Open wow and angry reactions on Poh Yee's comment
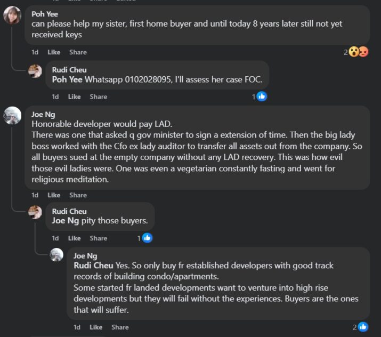 (358, 52)
